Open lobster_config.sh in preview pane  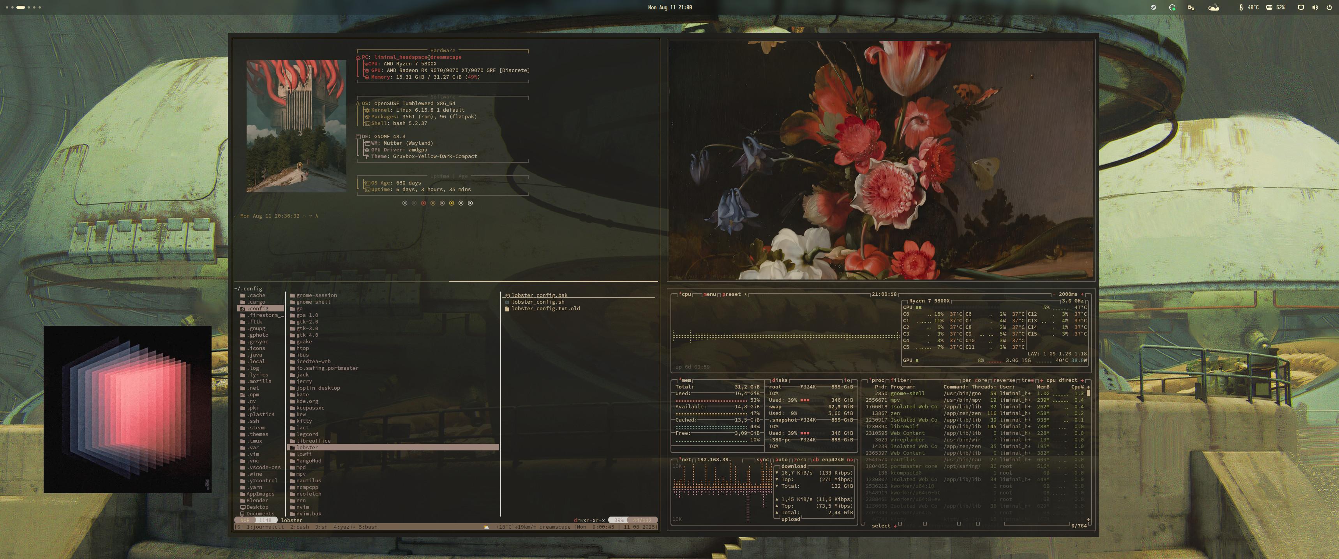click(x=538, y=302)
